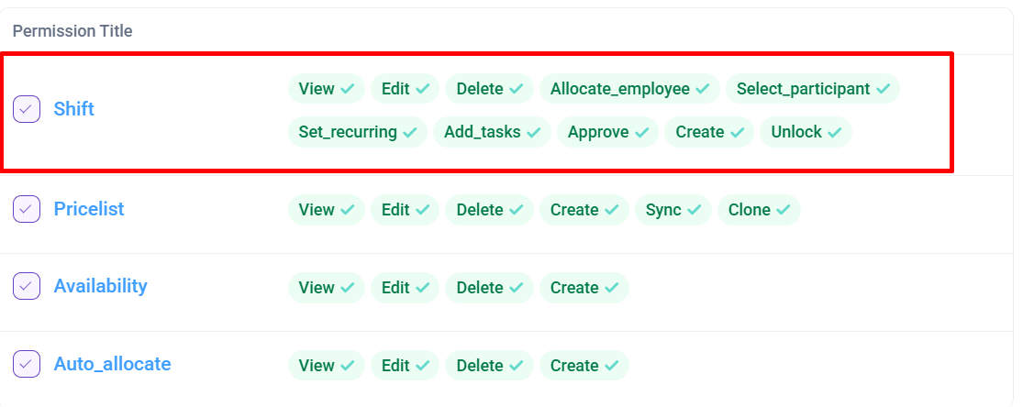Click the Shift Allocate_employee permission chip
1034x407 pixels.
[629, 89]
